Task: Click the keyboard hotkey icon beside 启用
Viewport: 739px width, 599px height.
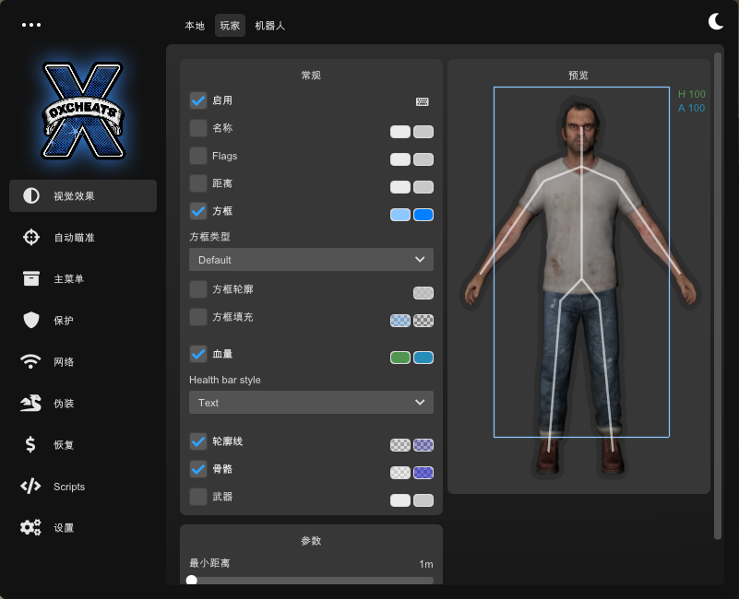Action: pyautogui.click(x=423, y=101)
